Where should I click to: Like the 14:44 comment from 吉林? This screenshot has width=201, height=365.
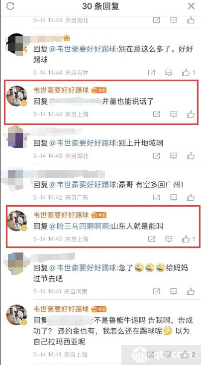pyautogui.click(x=186, y=73)
